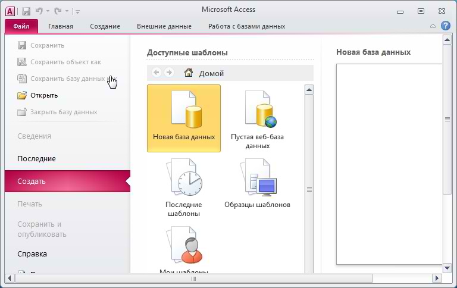Screen dimensions: 457x288
Task: Click the forward arrow in templates navigation
Action: coord(169,72)
